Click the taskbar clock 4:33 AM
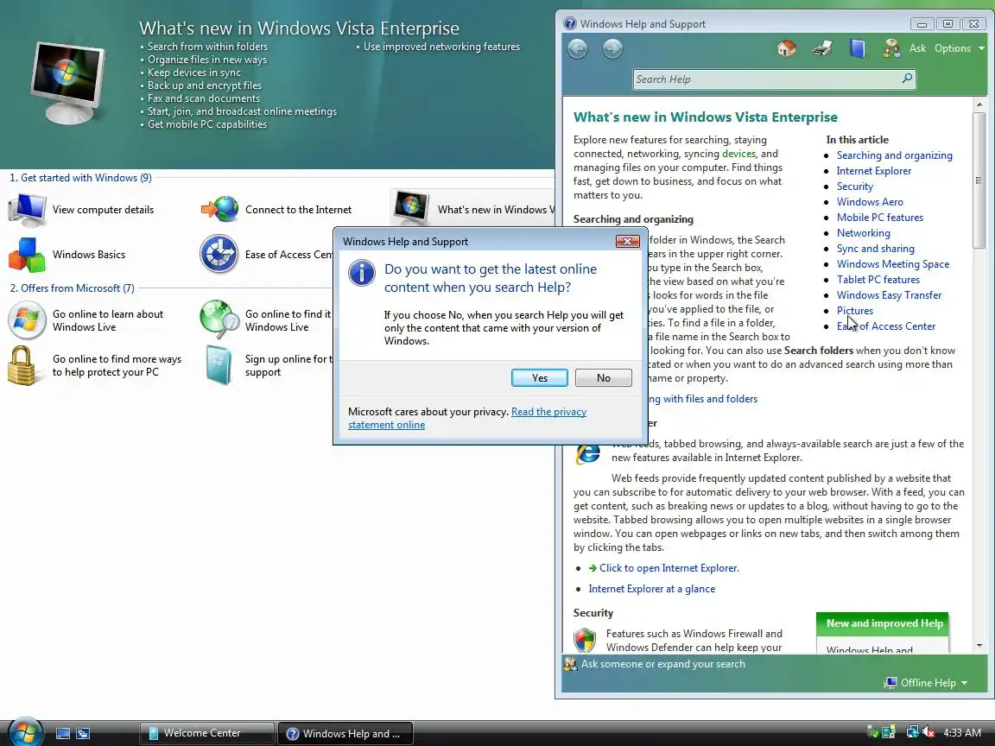This screenshot has width=995, height=746. [962, 733]
